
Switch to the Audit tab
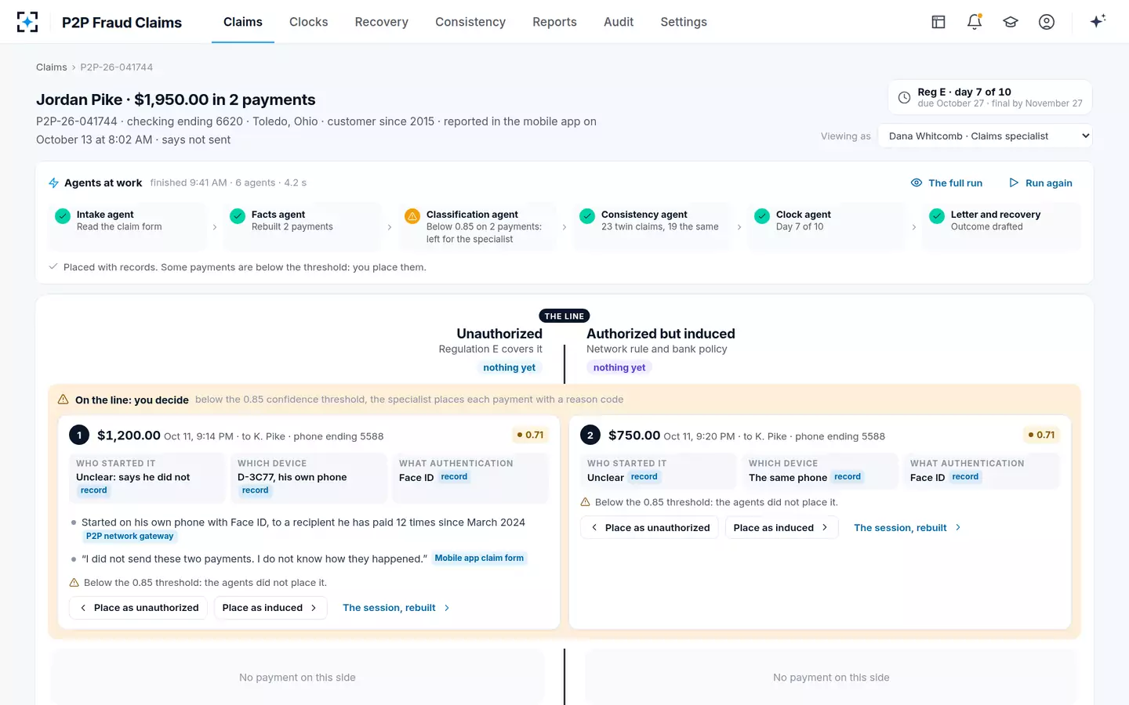619,22
